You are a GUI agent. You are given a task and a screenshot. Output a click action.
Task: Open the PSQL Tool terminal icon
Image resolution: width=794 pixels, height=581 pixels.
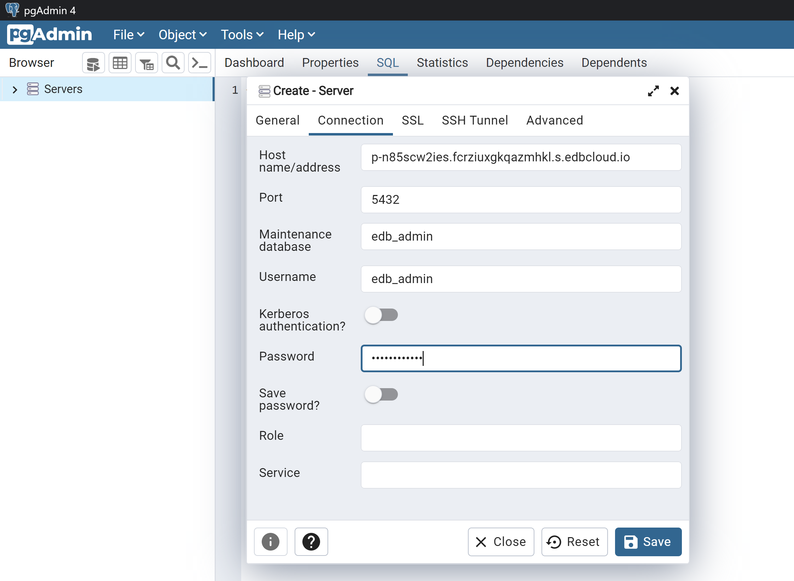point(199,63)
